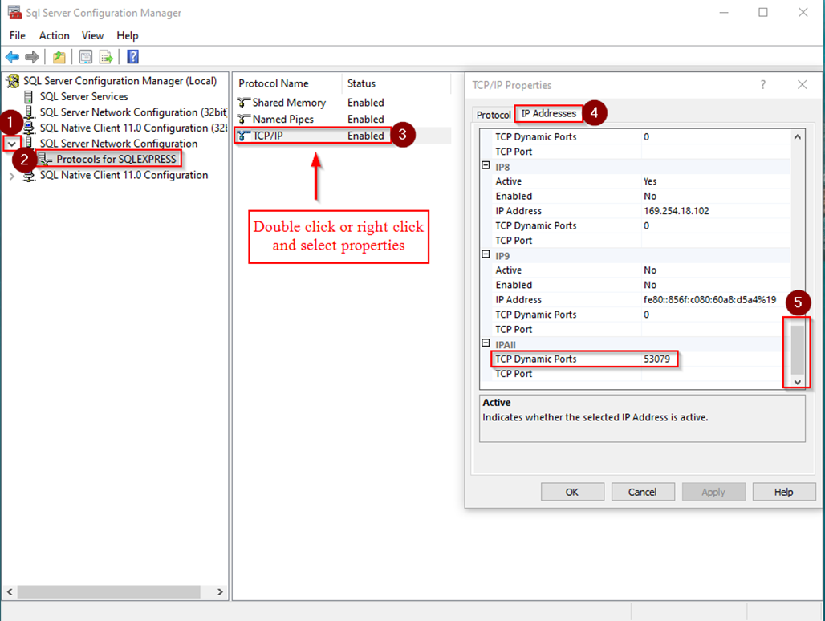Collapse the IP9 section
The width and height of the screenshot is (825, 621).
click(x=487, y=255)
